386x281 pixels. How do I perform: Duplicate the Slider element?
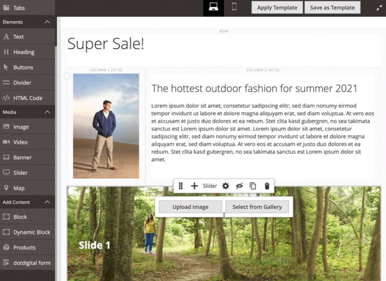[x=253, y=186]
